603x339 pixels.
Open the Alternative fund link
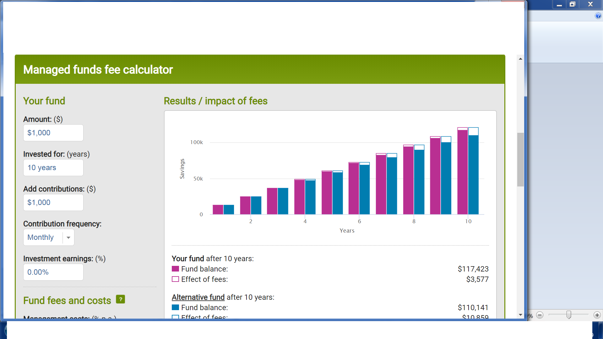tap(198, 297)
